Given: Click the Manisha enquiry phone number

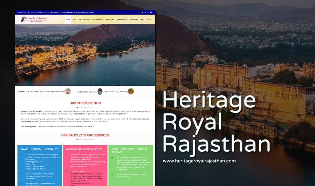Looking at the screenshot, I should [x=86, y=92].
